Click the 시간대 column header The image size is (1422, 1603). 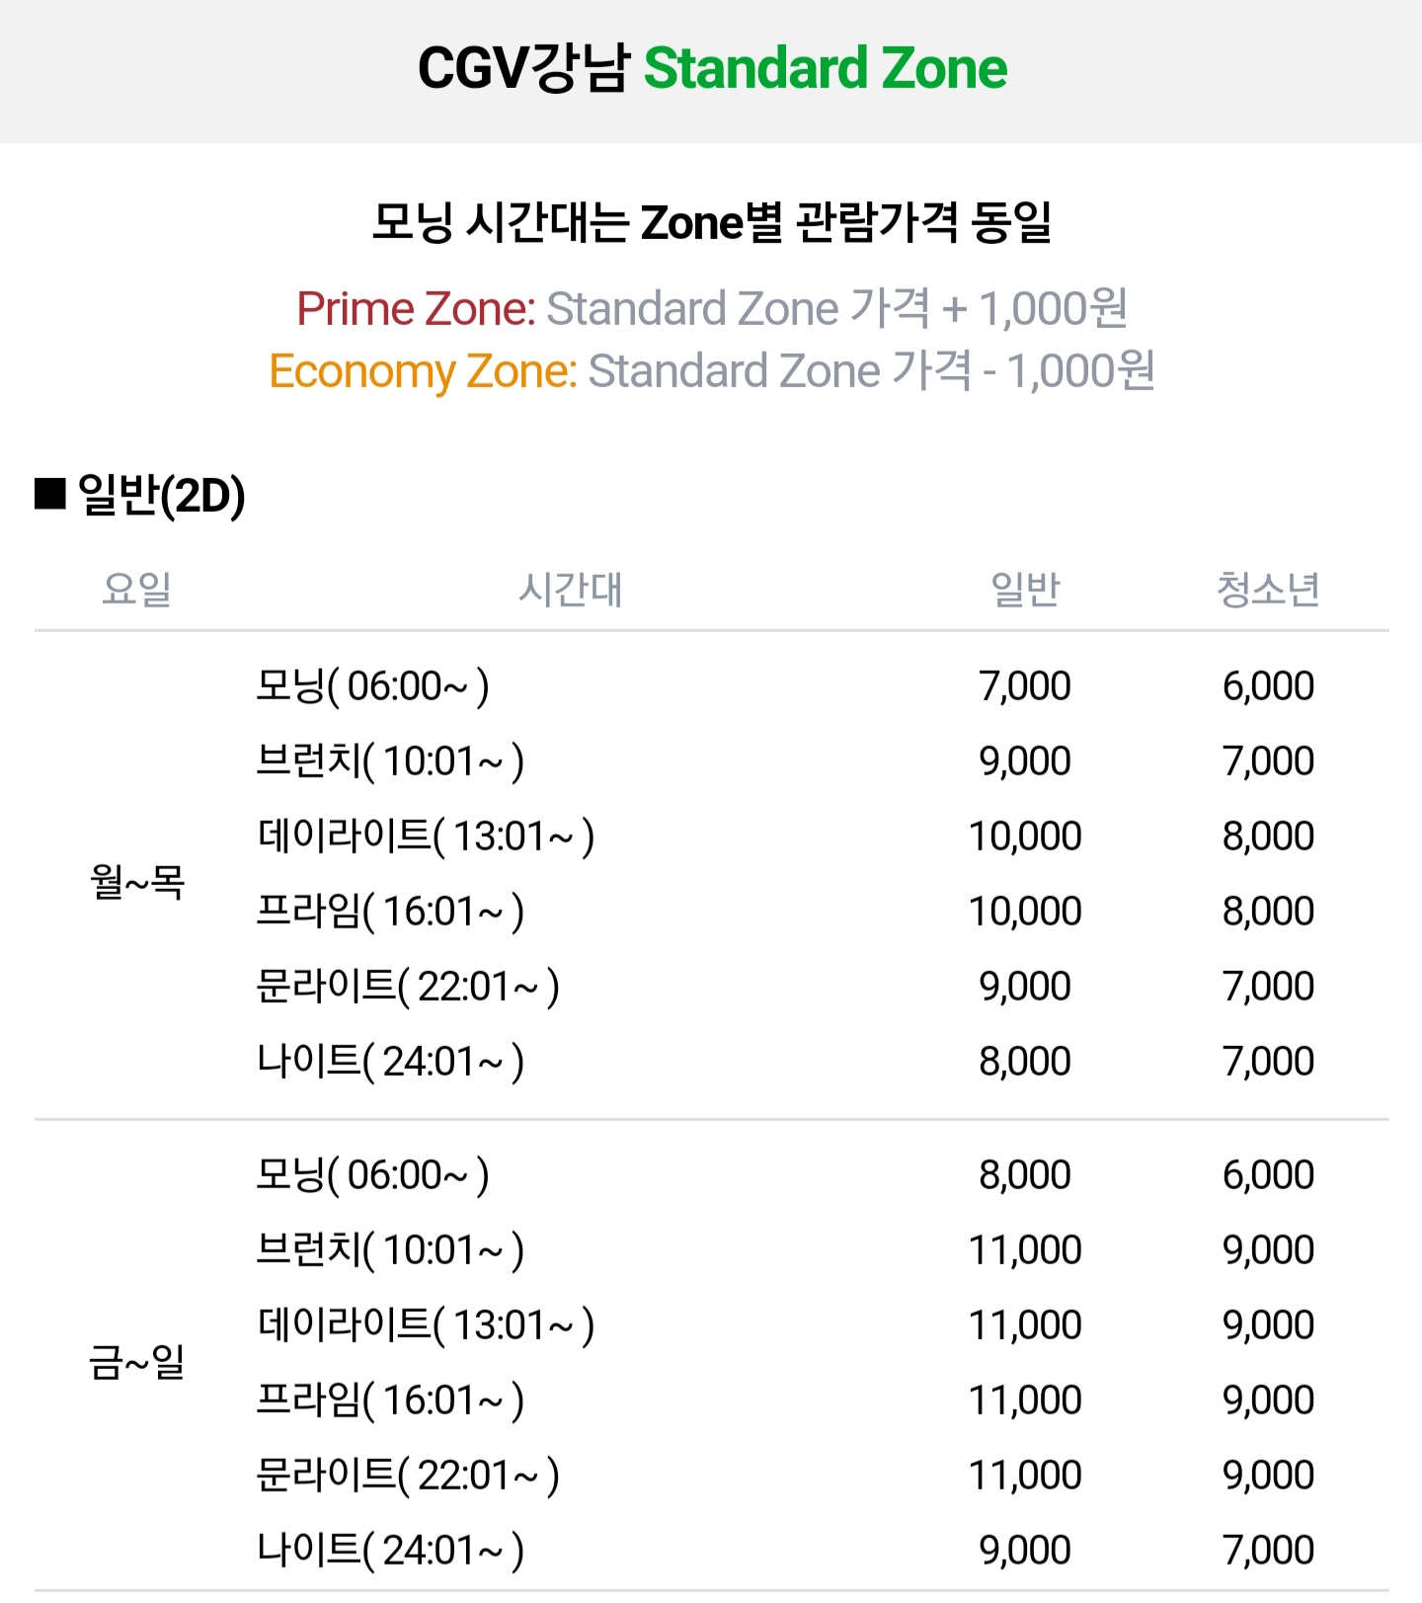coord(571,590)
